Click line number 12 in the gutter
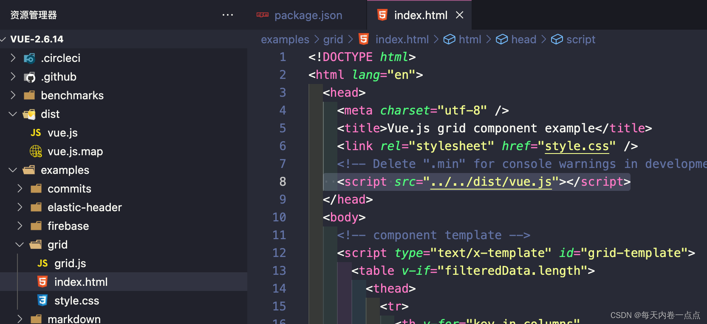The image size is (707, 324). (279, 253)
